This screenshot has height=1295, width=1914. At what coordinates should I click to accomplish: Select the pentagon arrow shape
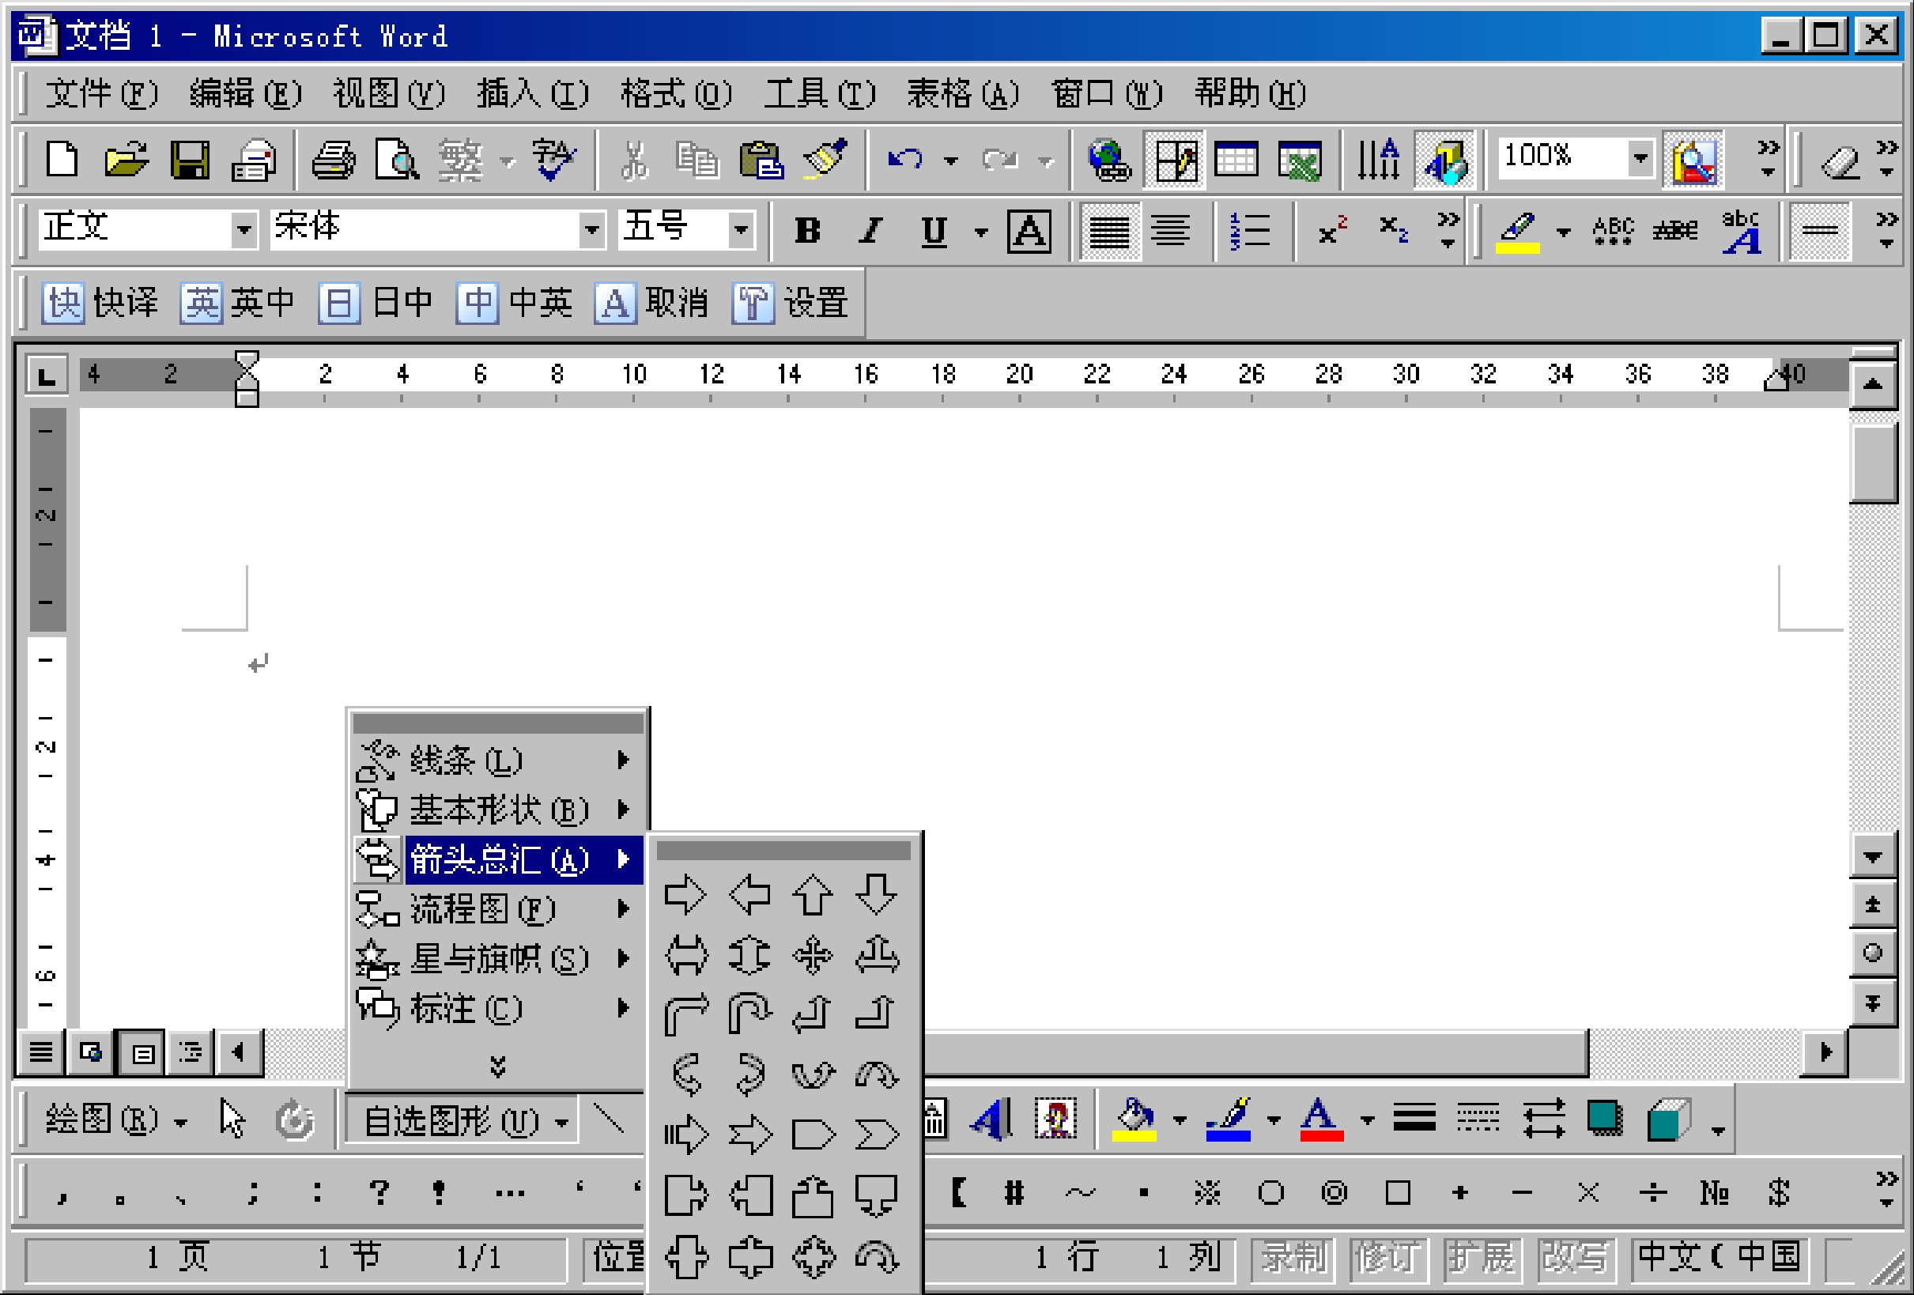pyautogui.click(x=813, y=1135)
